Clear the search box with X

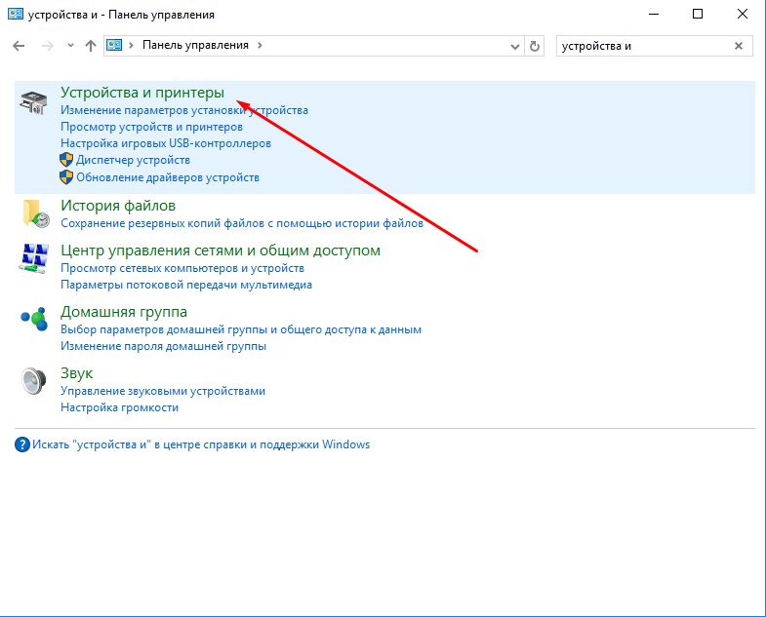coord(739,46)
